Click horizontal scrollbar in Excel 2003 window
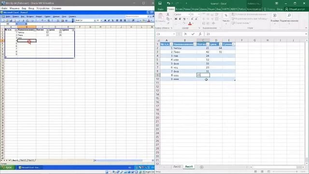The image size is (309, 174). 124,160
